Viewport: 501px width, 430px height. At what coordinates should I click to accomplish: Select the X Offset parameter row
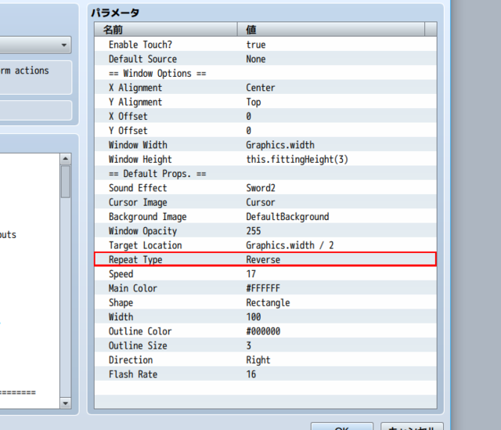point(265,117)
